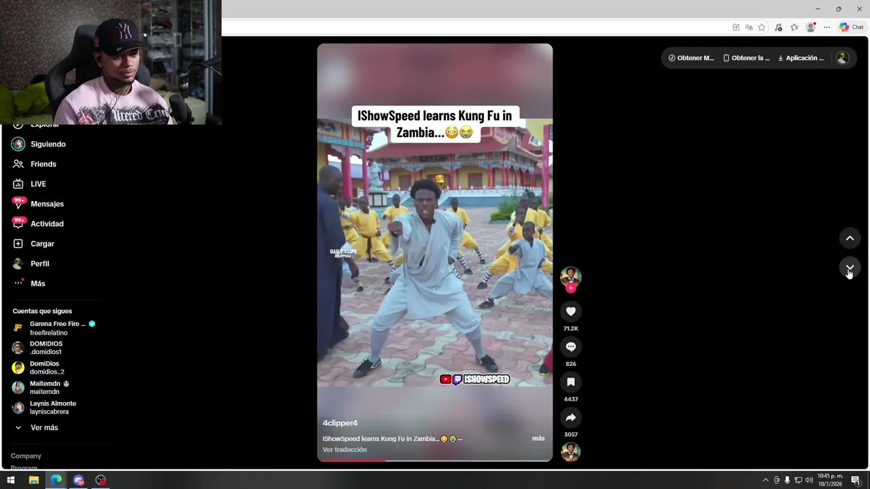The image size is (870, 489).
Task: Open the Edge profile avatar
Action: tap(811, 27)
